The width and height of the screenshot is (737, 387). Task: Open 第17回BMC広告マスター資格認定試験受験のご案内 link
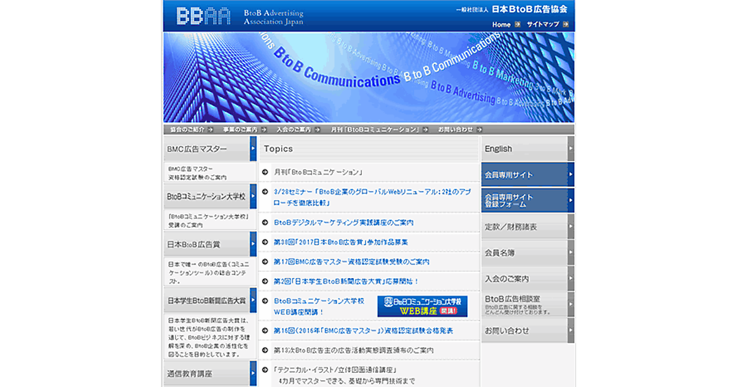pyautogui.click(x=352, y=262)
